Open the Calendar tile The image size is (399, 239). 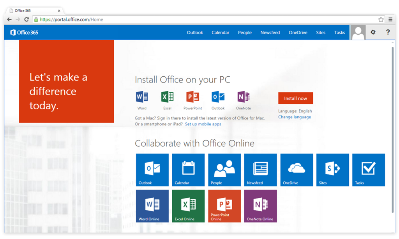(x=188, y=170)
